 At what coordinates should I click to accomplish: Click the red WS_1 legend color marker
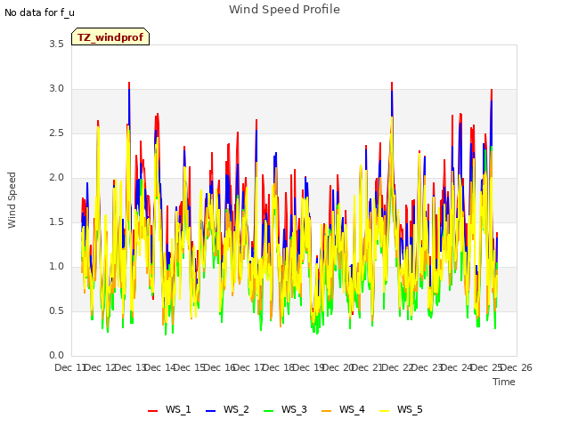(152, 411)
